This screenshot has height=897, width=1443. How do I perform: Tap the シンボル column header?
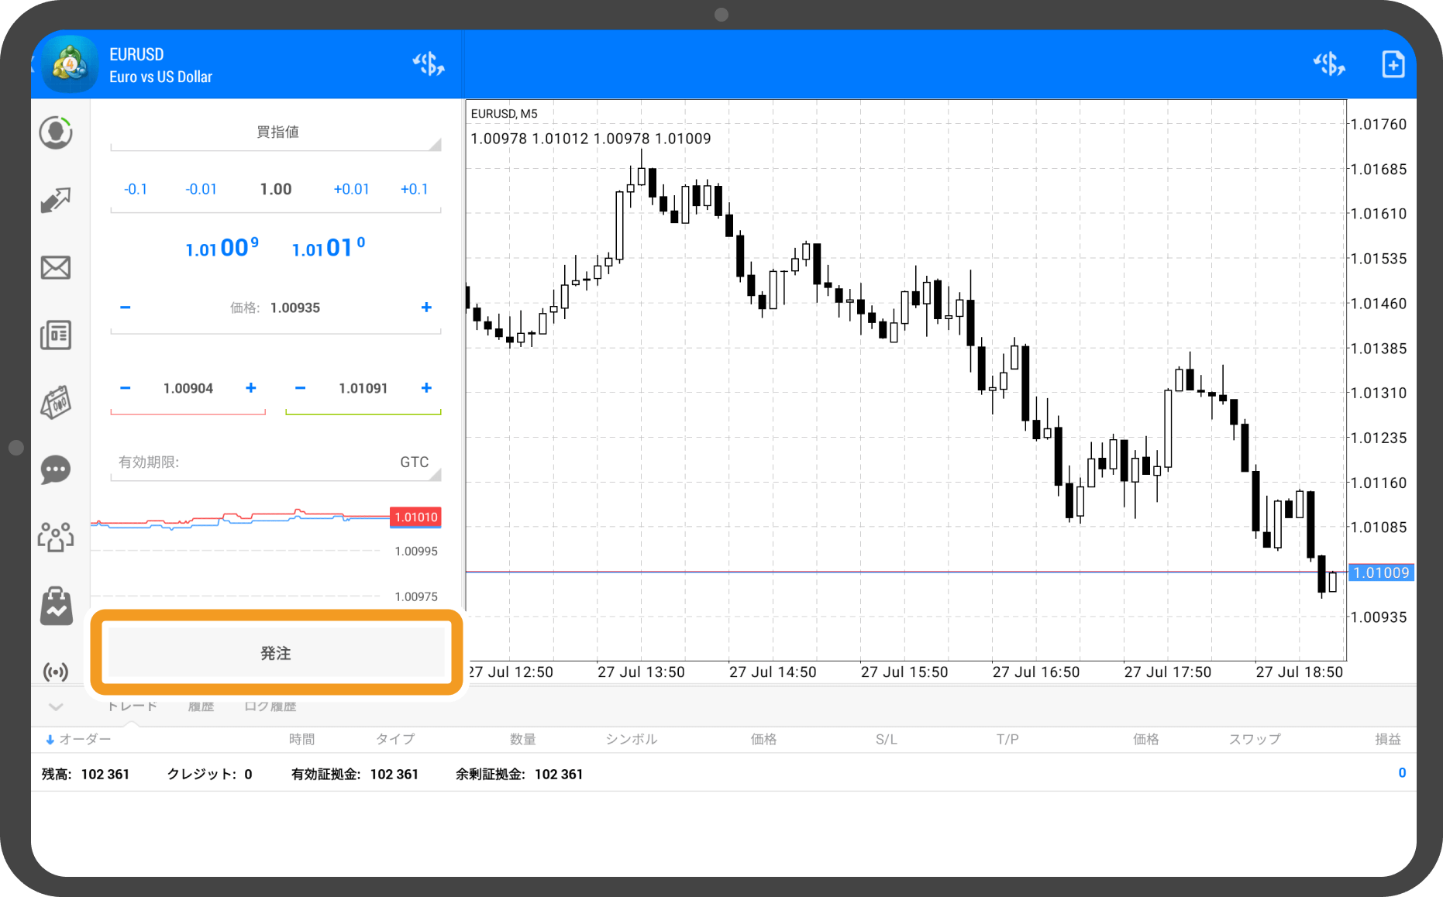632,740
